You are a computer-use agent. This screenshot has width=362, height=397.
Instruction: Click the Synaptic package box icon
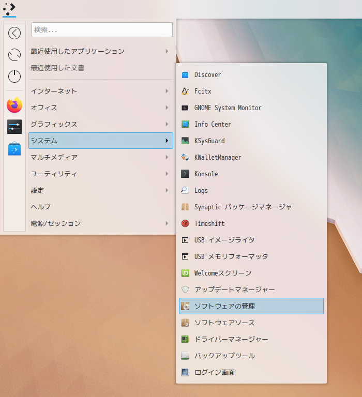pos(185,207)
